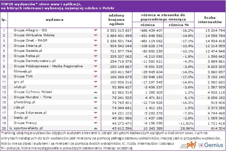Click the green up arrow next to cda.pl
The image size is (226, 151).
[96, 107]
